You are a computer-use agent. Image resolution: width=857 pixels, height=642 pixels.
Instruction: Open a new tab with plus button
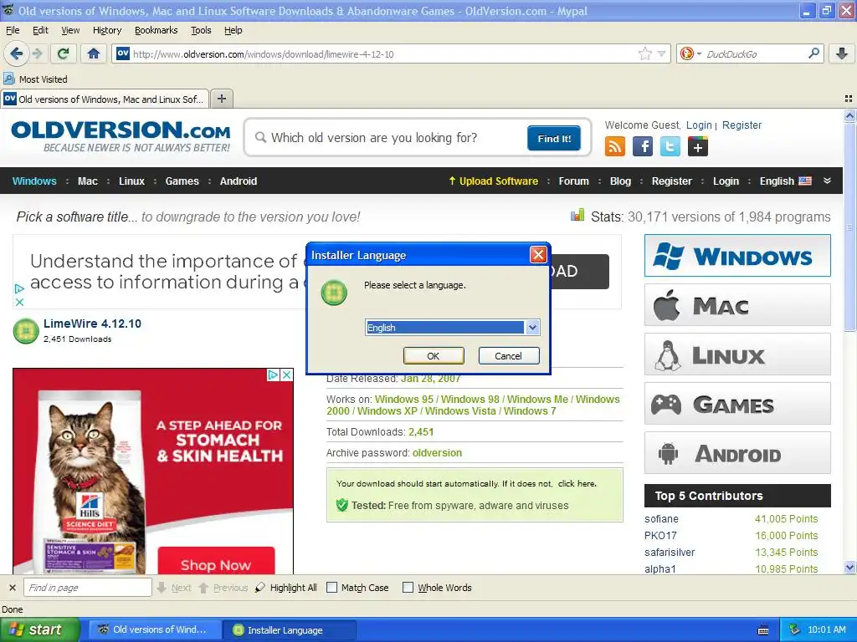tap(221, 99)
